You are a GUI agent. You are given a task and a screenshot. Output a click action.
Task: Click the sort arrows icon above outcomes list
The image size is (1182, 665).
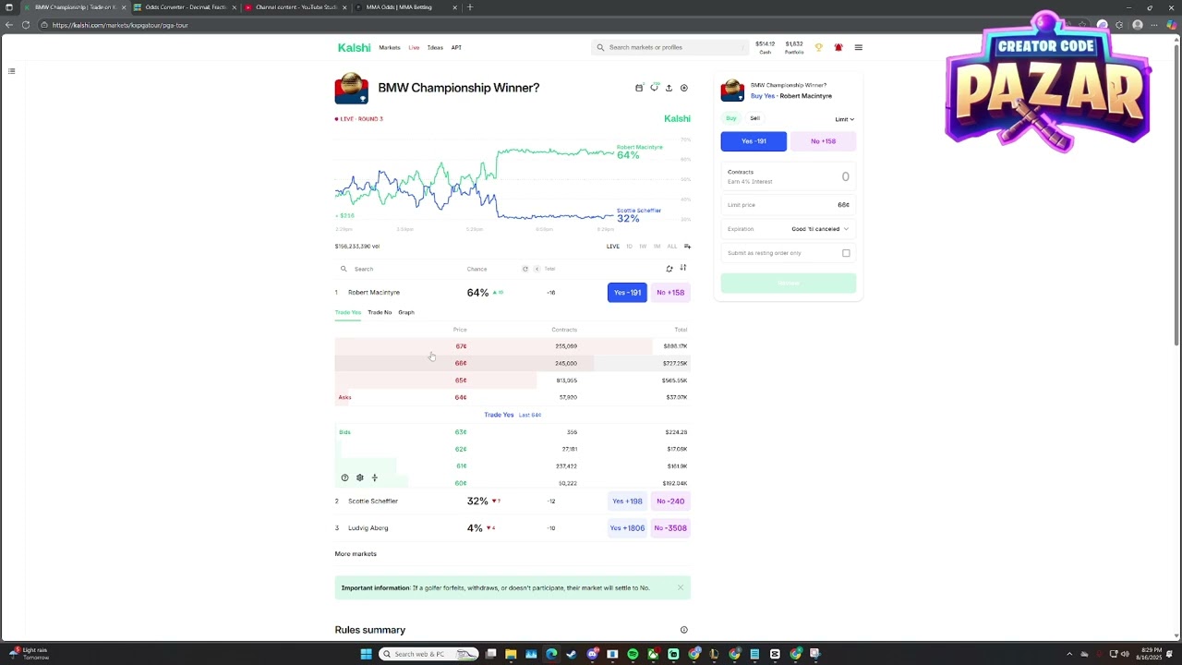pyautogui.click(x=683, y=268)
